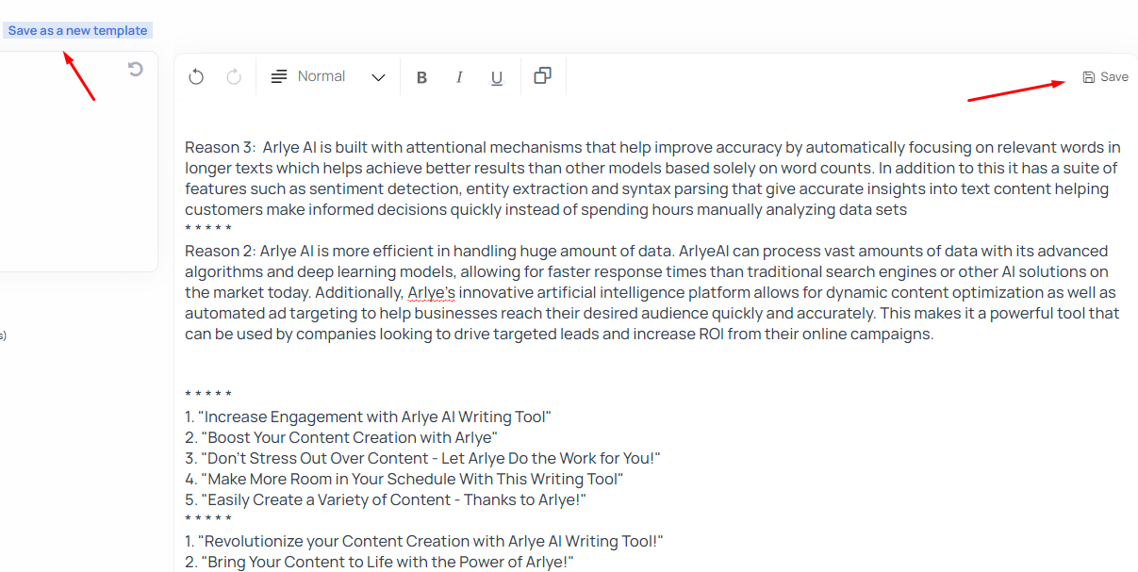
Task: Toggle italic formatting
Action: (459, 77)
